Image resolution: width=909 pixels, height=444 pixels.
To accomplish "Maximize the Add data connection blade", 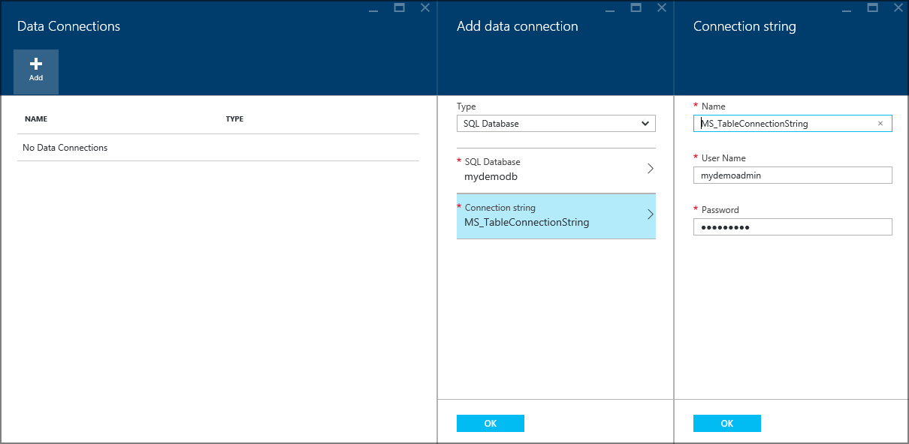I will coord(636,7).
